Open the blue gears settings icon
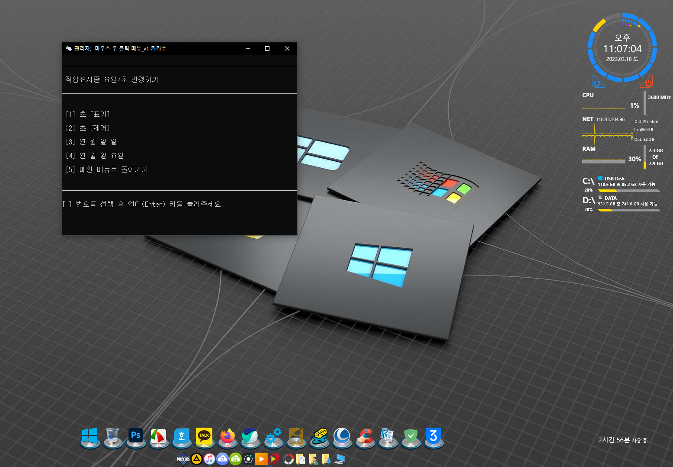Image resolution: width=673 pixels, height=467 pixels. [273, 437]
